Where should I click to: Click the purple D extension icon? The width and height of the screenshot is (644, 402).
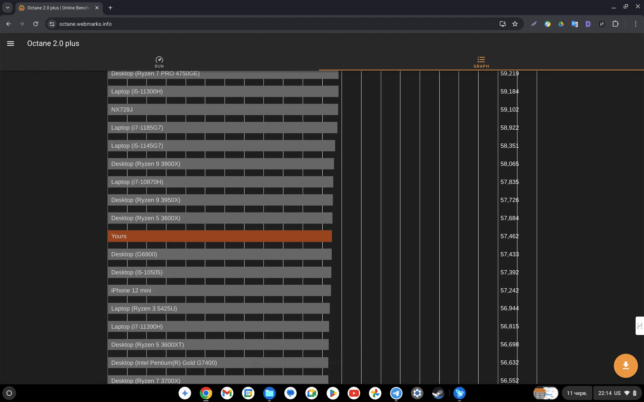(x=588, y=24)
